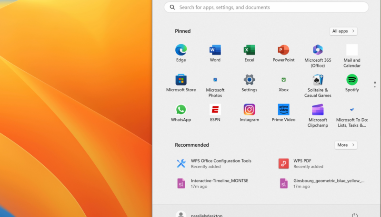
Task: Launch PowerPoint from the Start menu
Action: [x=283, y=50]
